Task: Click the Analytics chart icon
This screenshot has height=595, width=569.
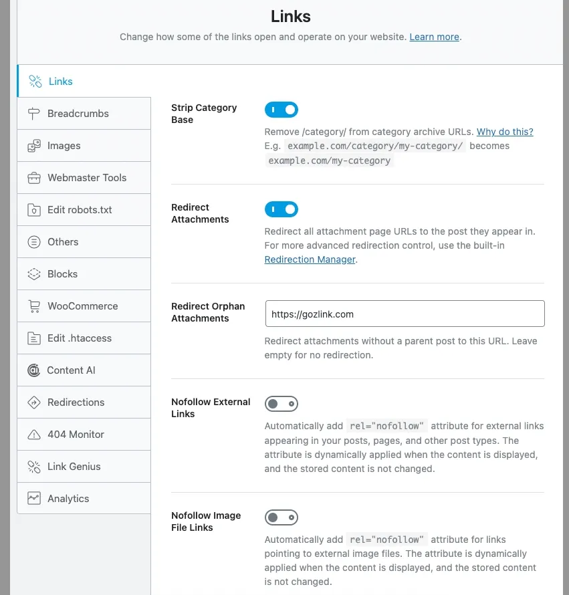Action: (34, 499)
